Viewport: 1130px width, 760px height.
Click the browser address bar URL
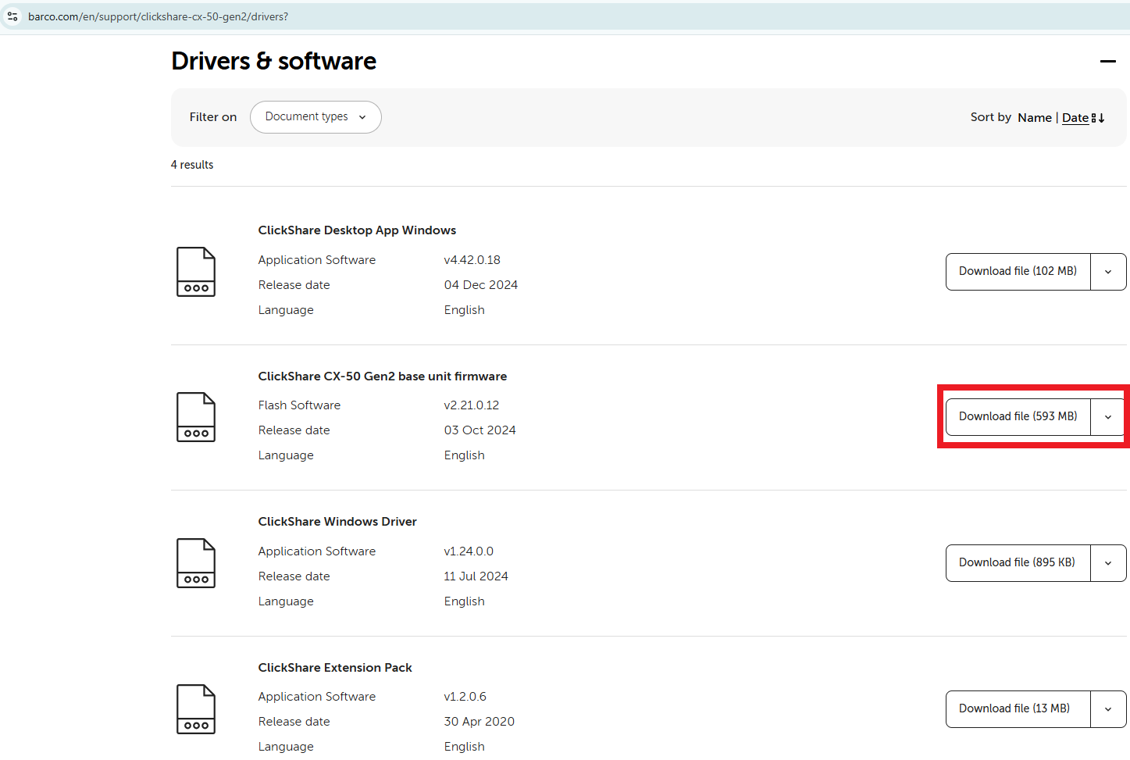click(x=158, y=16)
